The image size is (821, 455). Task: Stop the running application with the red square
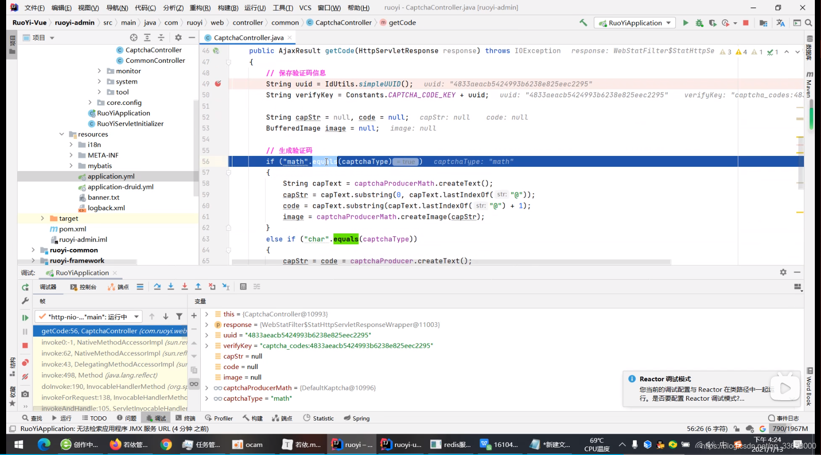pyautogui.click(x=746, y=23)
